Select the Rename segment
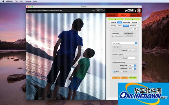The image size is (169, 105). click(114, 22)
